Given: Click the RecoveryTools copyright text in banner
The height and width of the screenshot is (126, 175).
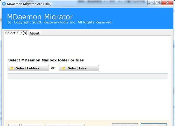Looking at the screenshot, I should [60, 22].
